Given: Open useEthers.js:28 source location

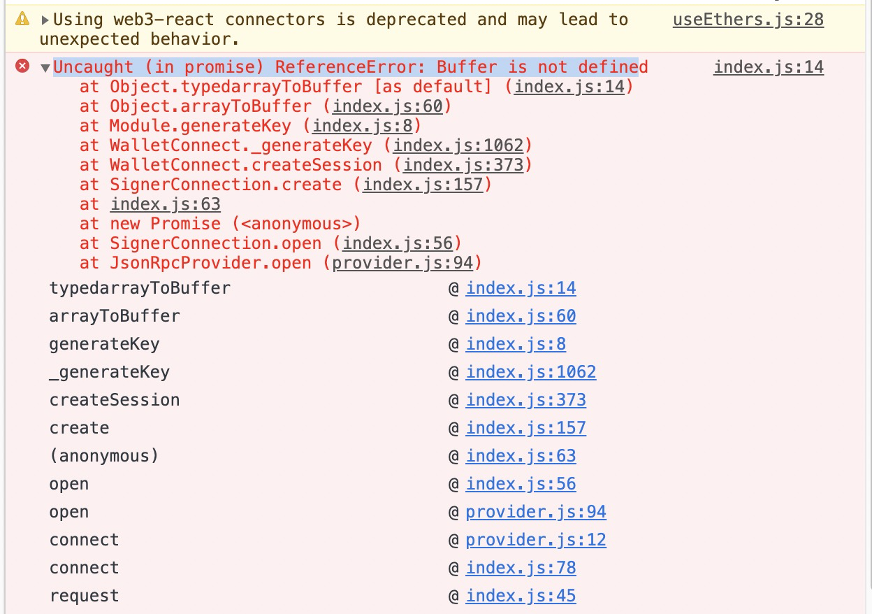Looking at the screenshot, I should [x=748, y=20].
